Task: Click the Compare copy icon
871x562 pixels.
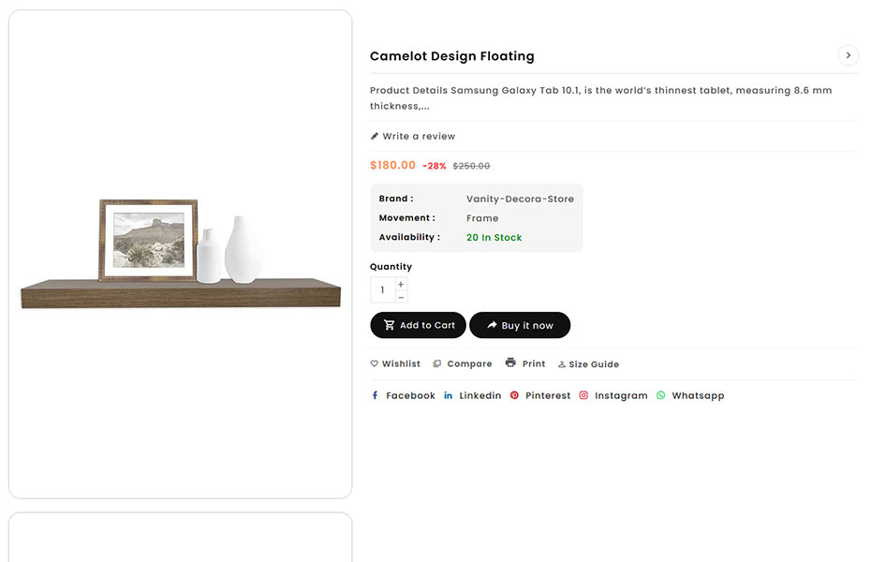Action: click(437, 364)
